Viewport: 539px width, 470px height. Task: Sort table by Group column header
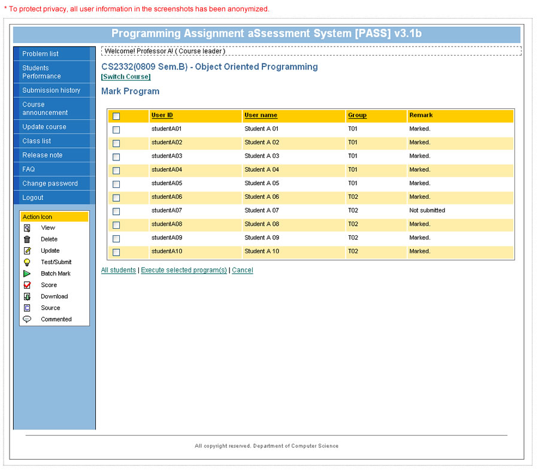[x=357, y=115]
